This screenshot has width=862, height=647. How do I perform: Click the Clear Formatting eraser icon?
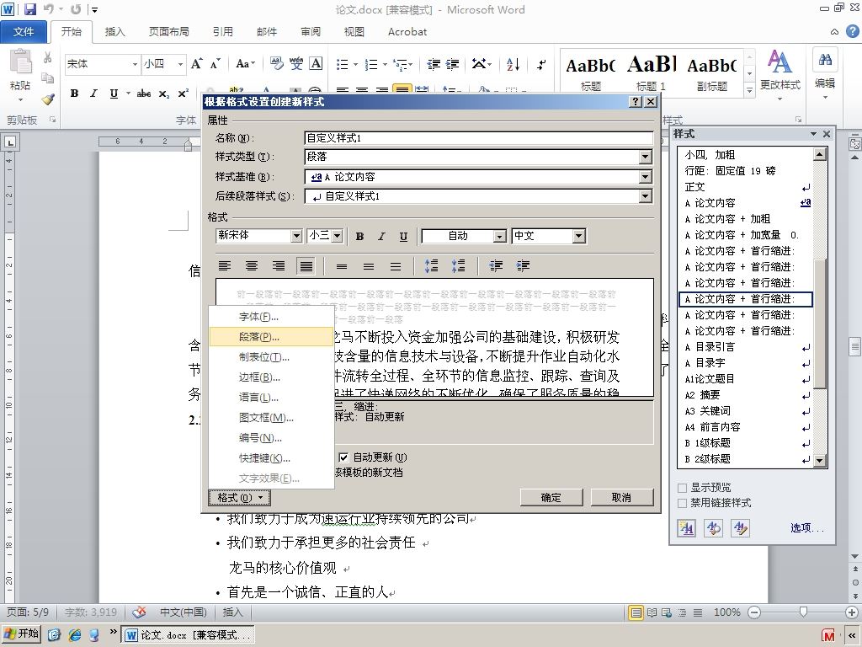point(276,64)
